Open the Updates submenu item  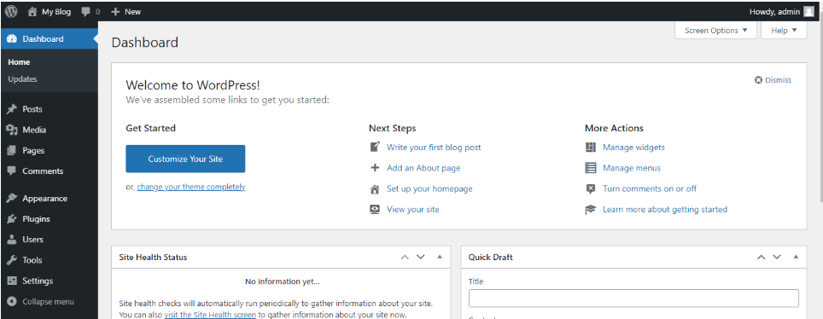[22, 79]
